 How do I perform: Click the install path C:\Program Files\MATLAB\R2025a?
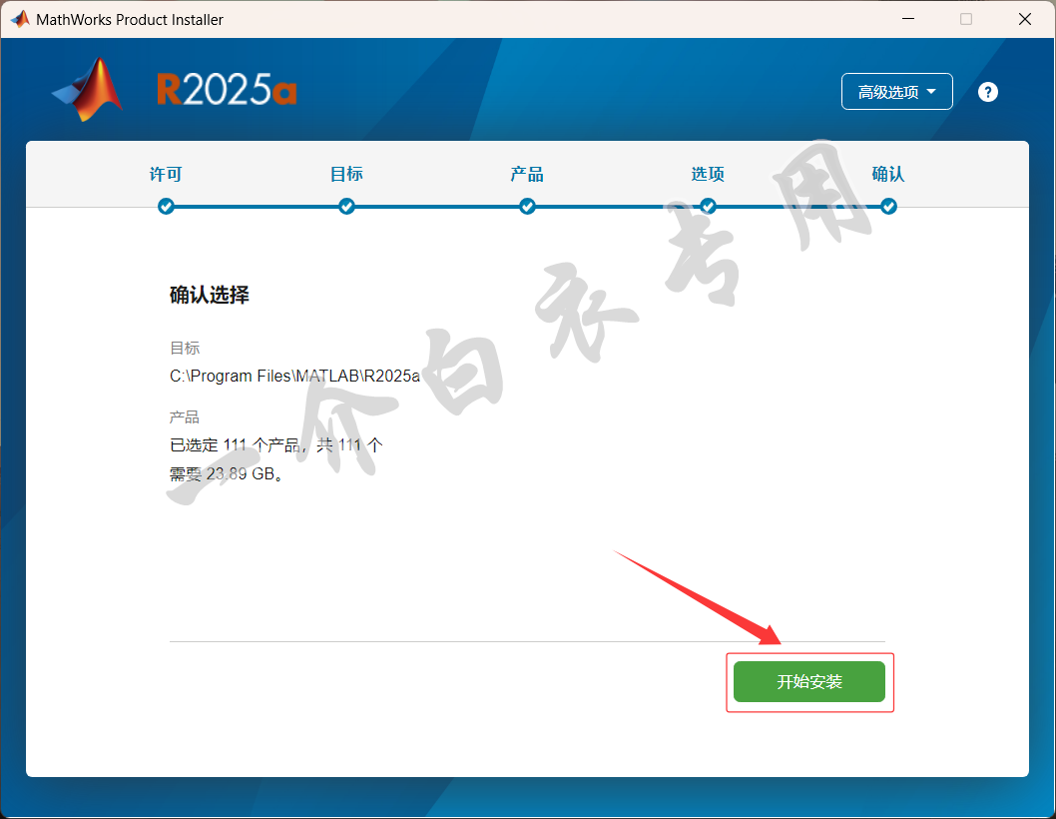pos(295,377)
